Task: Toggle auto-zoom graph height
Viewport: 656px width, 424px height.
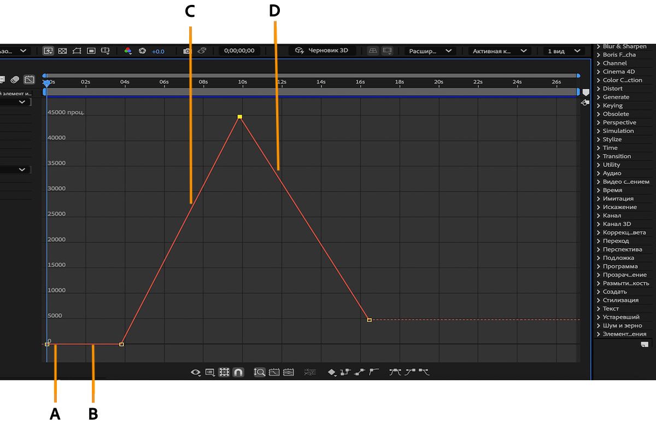Action: coord(260,372)
